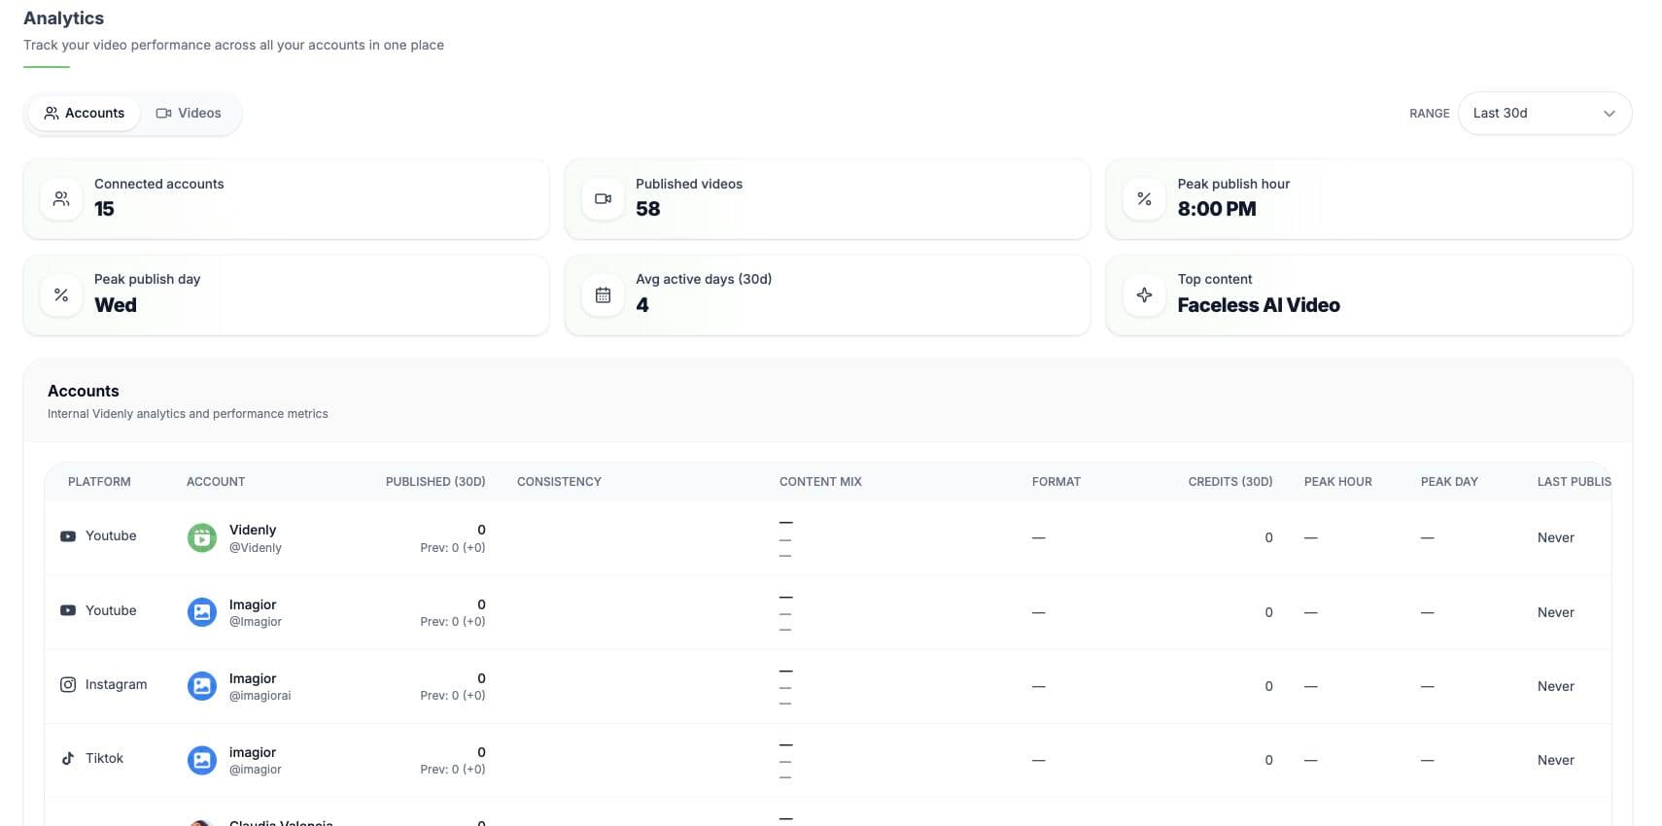1662x826 pixels.
Task: Click the Internal Videnly analytics subtitle
Action: click(x=188, y=414)
